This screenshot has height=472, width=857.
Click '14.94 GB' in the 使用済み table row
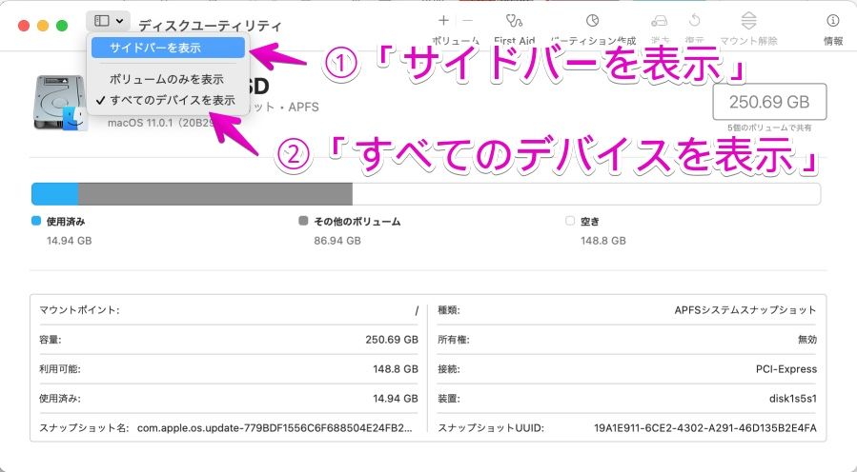(396, 399)
